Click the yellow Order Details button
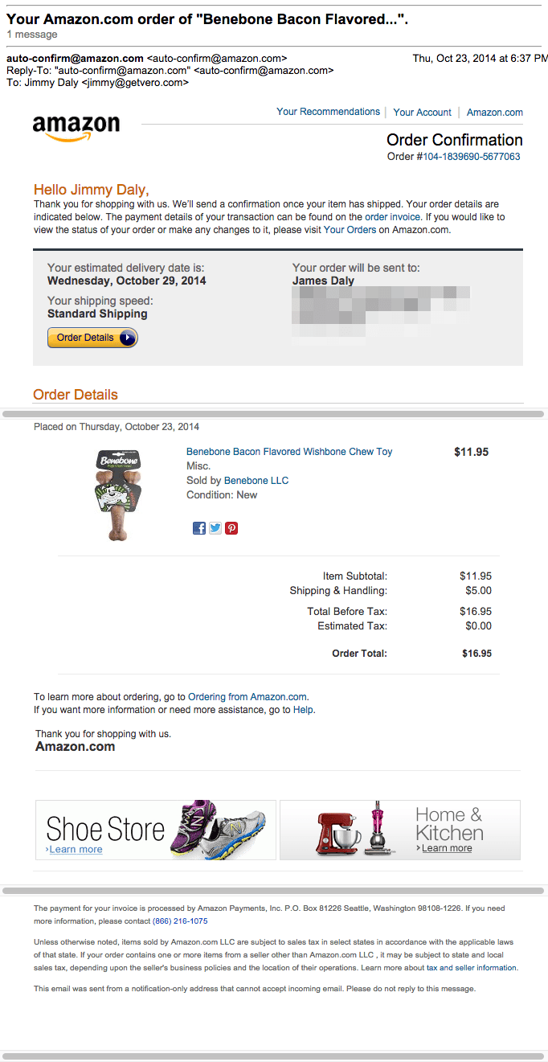 pos(92,338)
